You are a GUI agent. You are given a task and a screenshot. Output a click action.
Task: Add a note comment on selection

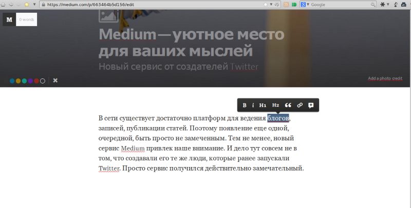click(311, 105)
